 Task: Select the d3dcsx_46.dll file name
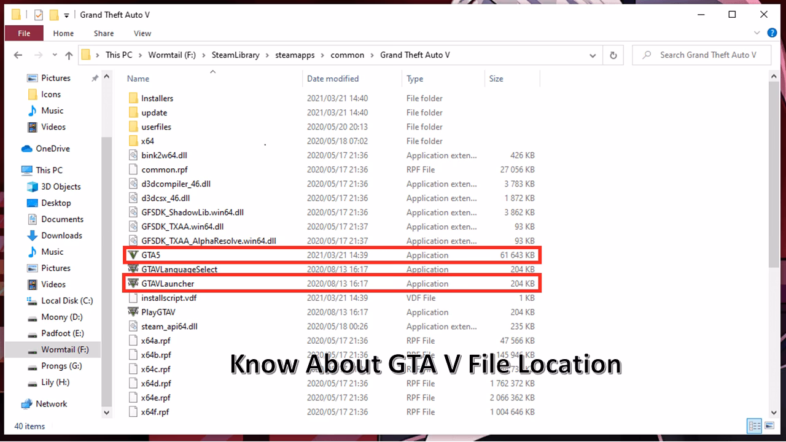[x=165, y=198]
